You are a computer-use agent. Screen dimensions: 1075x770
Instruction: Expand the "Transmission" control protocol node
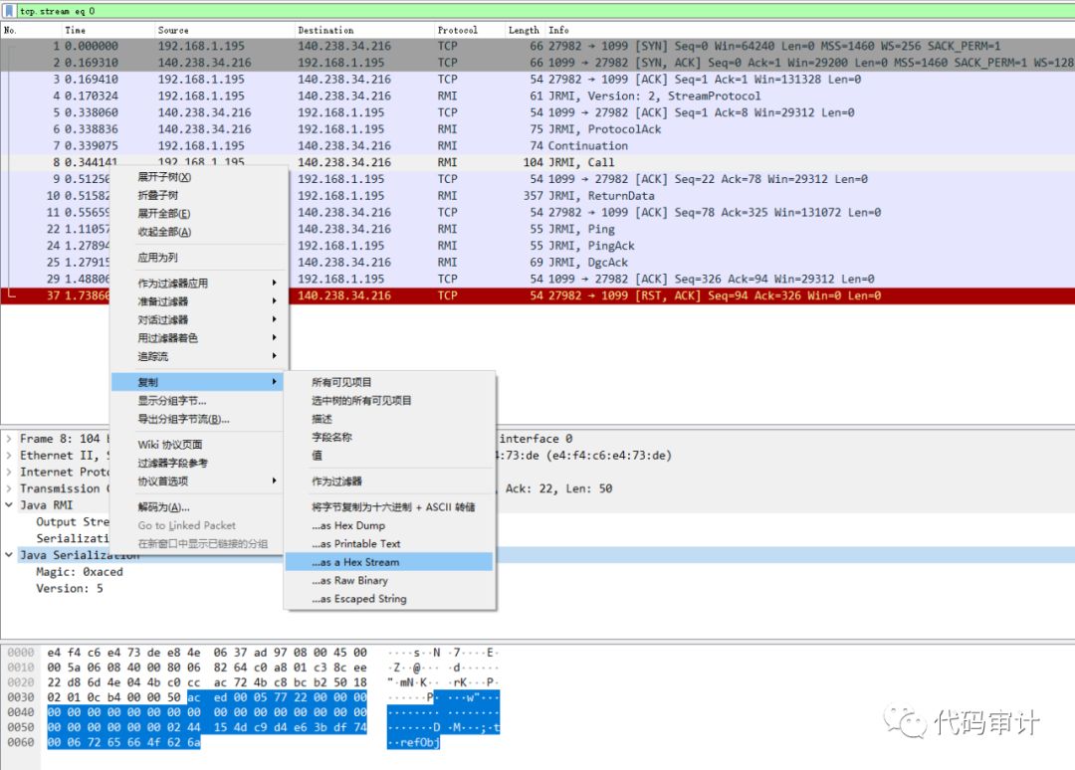(x=9, y=488)
